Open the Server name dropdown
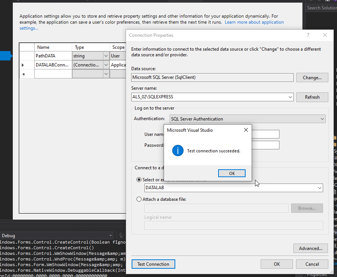The image size is (337, 277). pyautogui.click(x=290, y=97)
